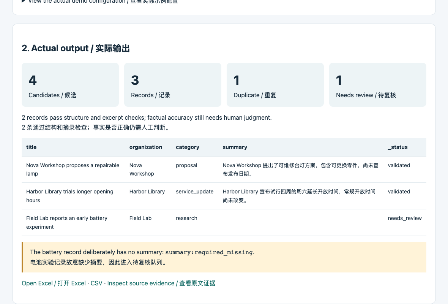Image resolution: width=448 pixels, height=304 pixels.
Task: Open 'Inspect source evidence / 查看原文证据' link
Action: coord(161,283)
